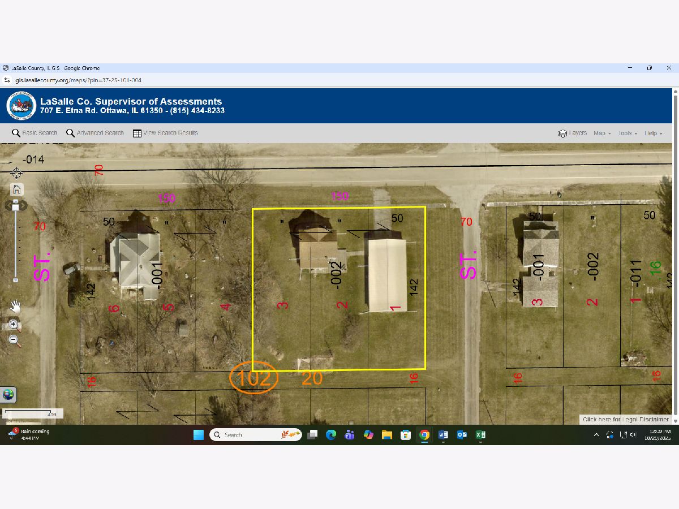Click the map zoom level slider handle

click(16, 208)
